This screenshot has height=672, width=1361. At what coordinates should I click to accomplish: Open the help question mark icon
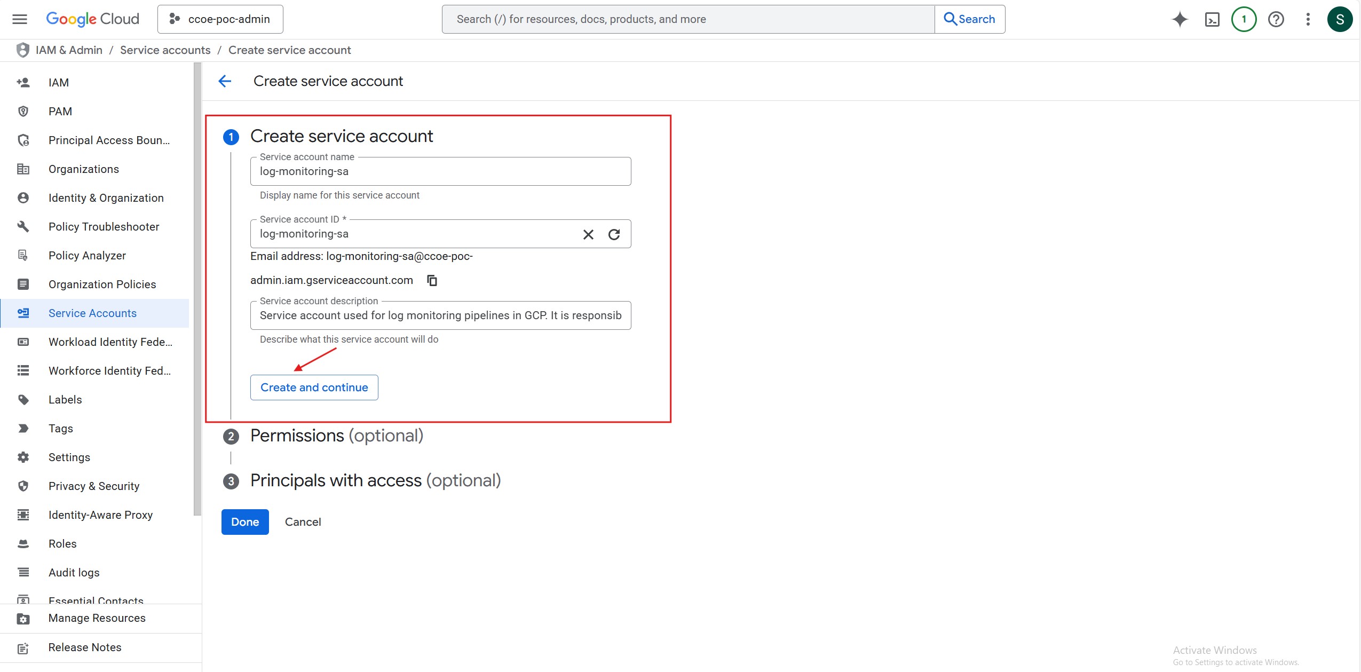pyautogui.click(x=1276, y=20)
